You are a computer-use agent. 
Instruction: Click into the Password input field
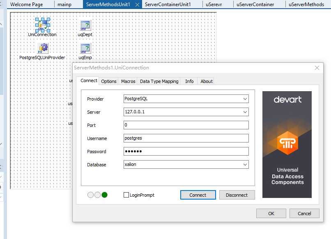[186, 151]
